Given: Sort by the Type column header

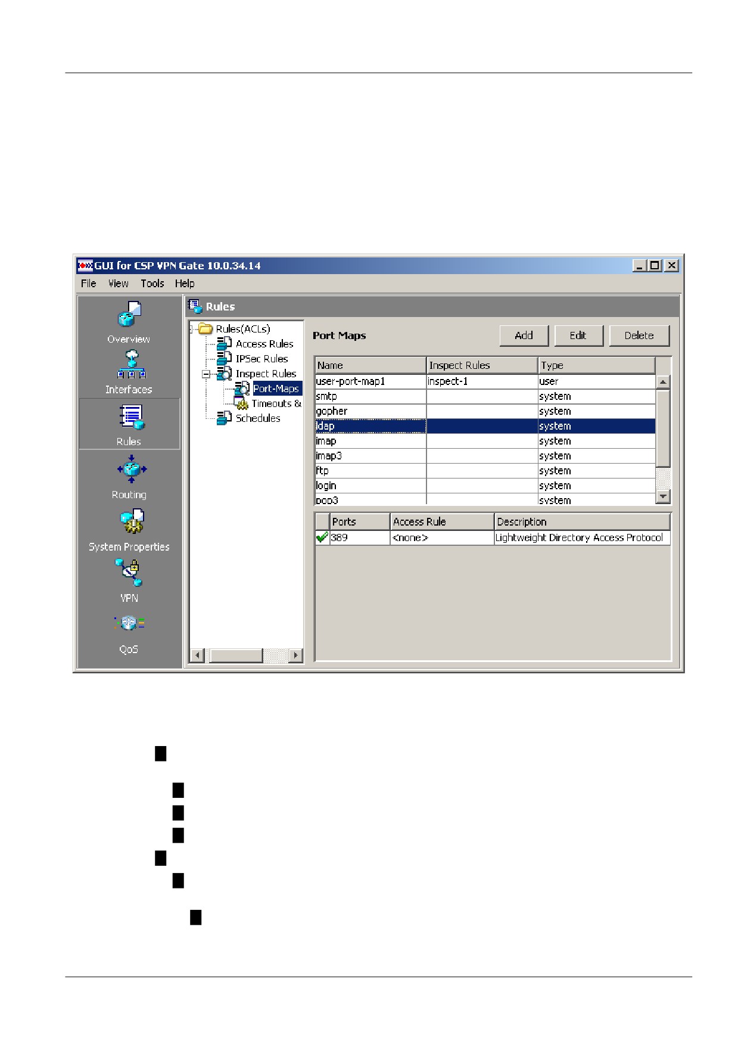Looking at the screenshot, I should 597,365.
